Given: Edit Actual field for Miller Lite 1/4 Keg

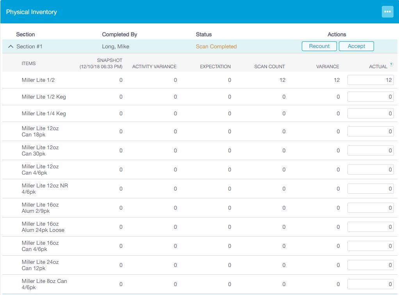Looking at the screenshot, I should click(370, 113).
